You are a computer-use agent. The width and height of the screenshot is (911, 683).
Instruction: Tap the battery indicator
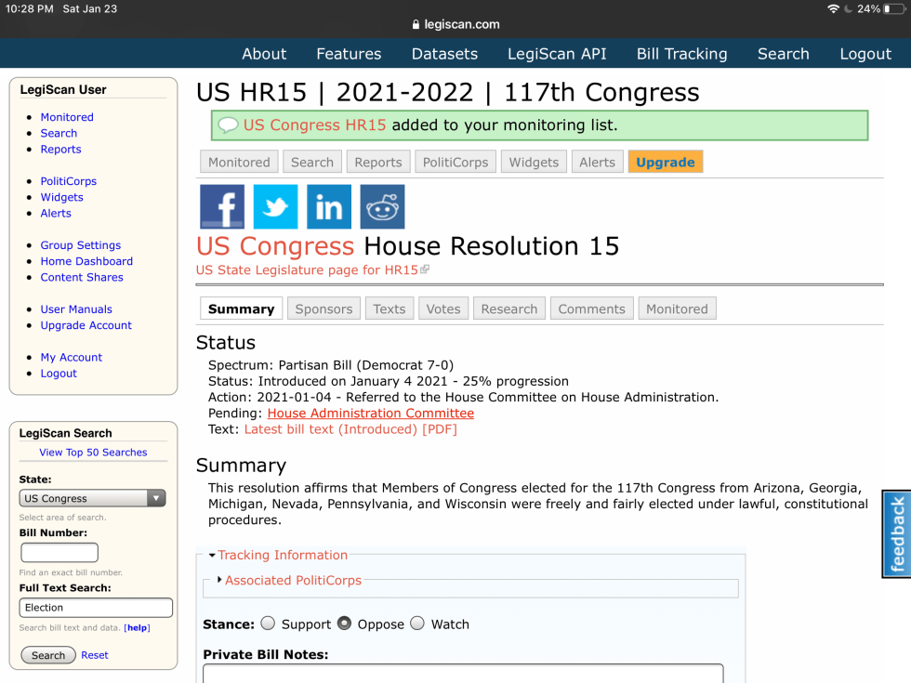(894, 8)
